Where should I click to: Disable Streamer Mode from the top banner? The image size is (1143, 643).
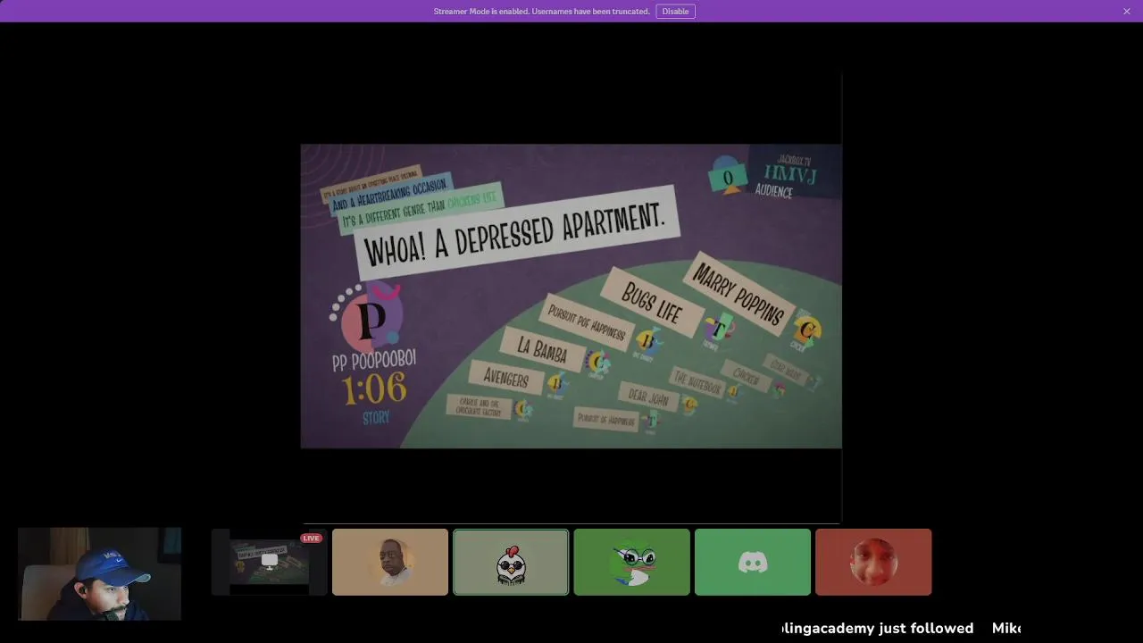pos(675,12)
